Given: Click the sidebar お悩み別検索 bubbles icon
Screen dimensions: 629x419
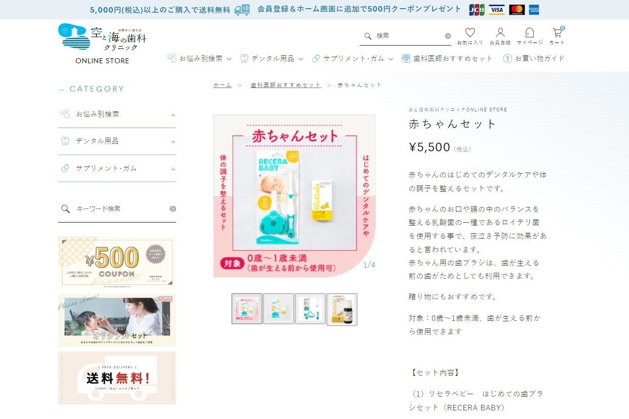Looking at the screenshot, I should click(65, 114).
